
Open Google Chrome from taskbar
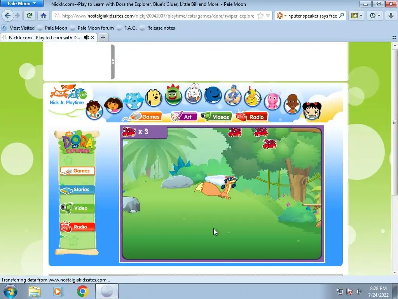point(83,291)
